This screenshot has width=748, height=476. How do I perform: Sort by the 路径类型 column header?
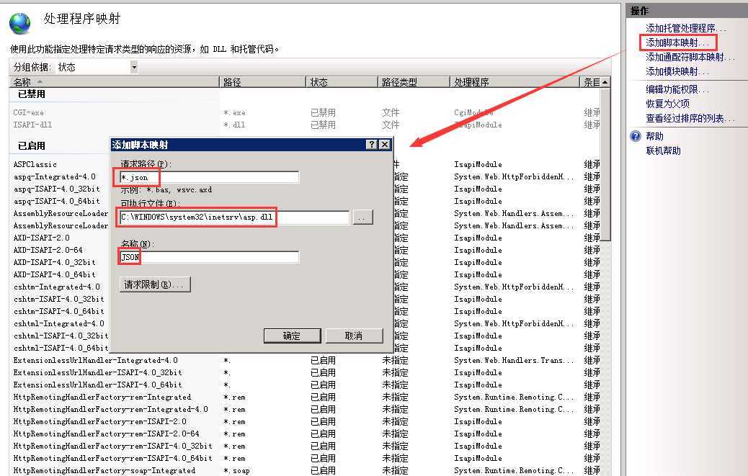pos(413,82)
